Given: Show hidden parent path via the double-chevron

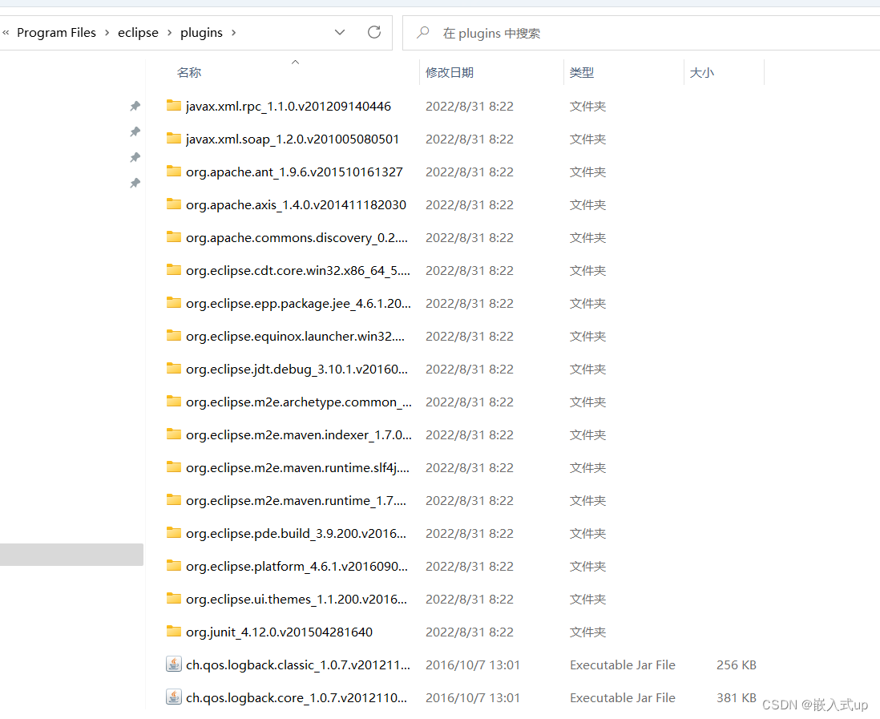Looking at the screenshot, I should [x=6, y=33].
